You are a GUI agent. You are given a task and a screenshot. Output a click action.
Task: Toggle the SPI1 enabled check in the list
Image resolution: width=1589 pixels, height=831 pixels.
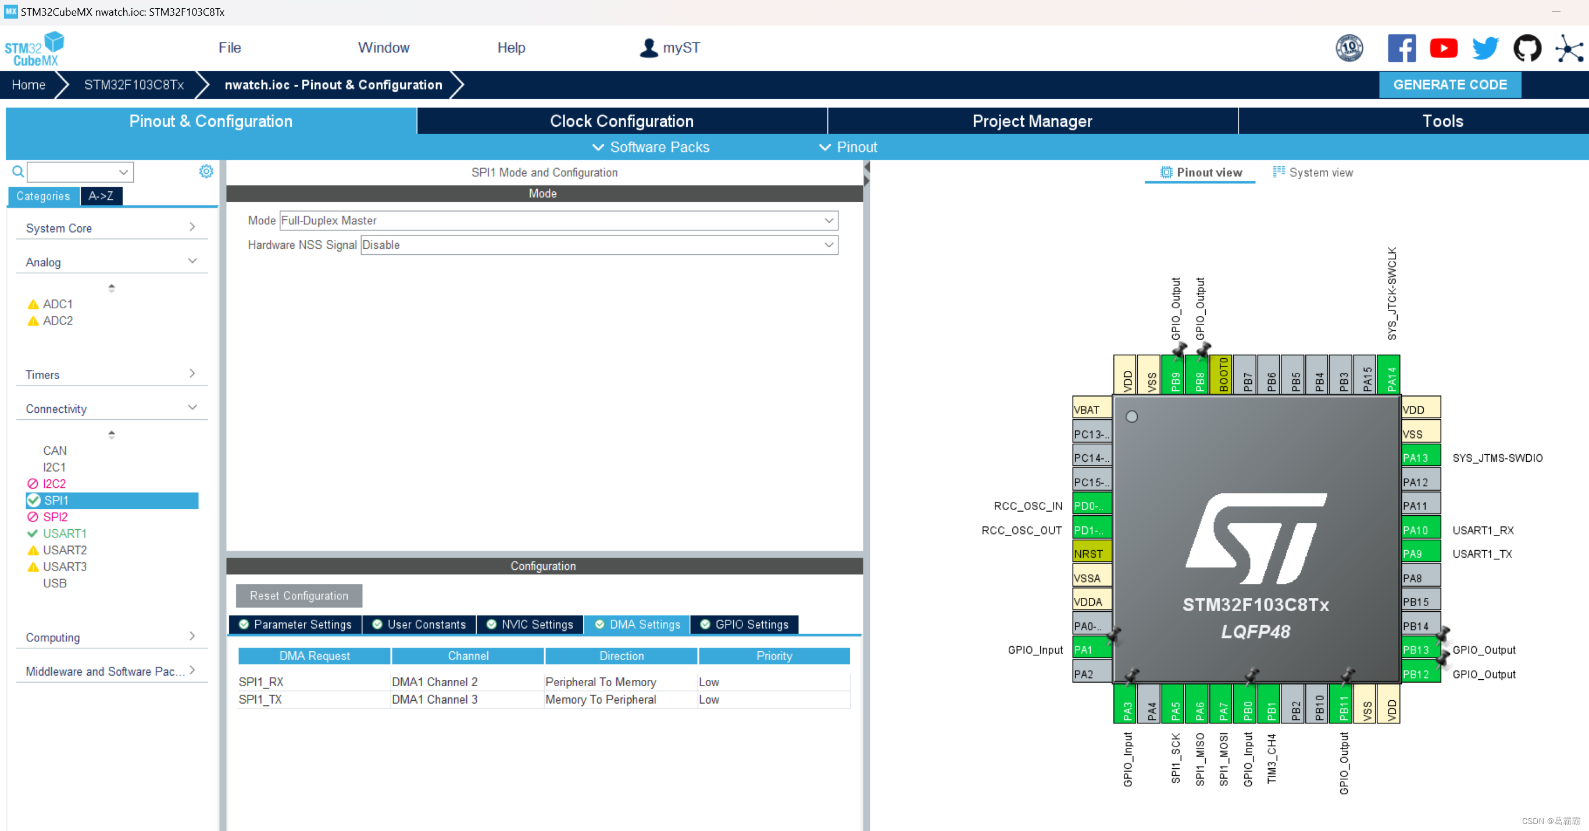tap(34, 500)
